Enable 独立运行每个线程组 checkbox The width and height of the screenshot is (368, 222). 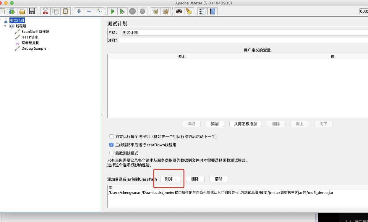(111, 136)
